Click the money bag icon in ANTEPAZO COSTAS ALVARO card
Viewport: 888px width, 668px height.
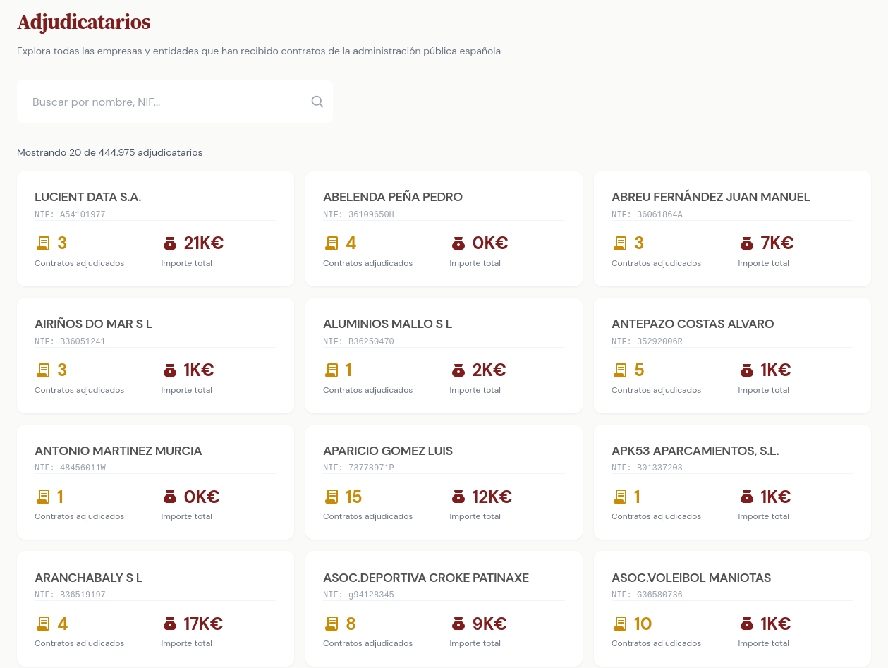746,370
